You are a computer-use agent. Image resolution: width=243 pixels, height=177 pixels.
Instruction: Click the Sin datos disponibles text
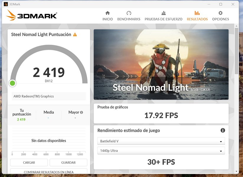pyautogui.click(x=49, y=141)
